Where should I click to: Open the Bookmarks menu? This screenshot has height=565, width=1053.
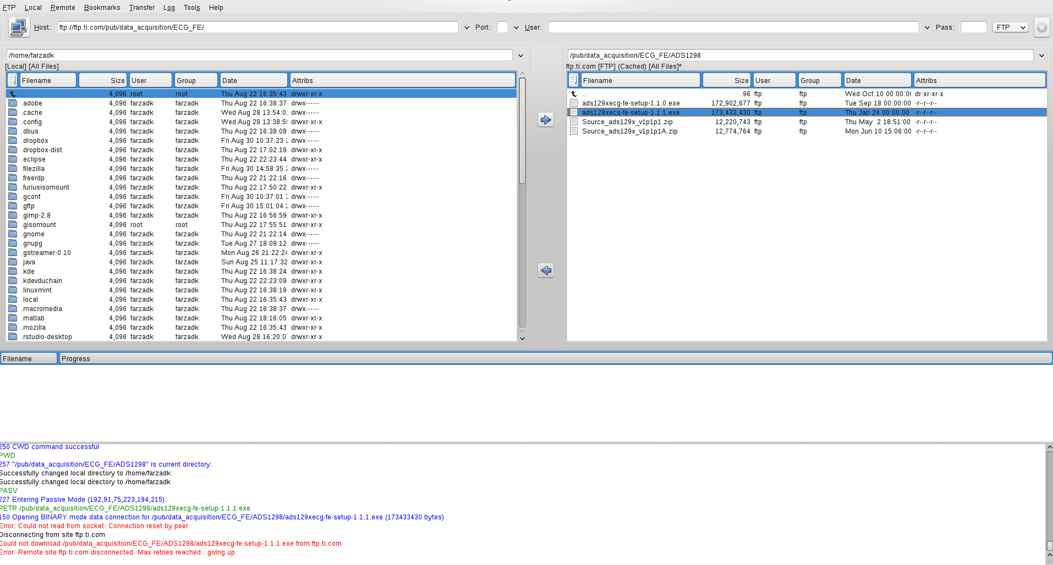pyautogui.click(x=102, y=8)
